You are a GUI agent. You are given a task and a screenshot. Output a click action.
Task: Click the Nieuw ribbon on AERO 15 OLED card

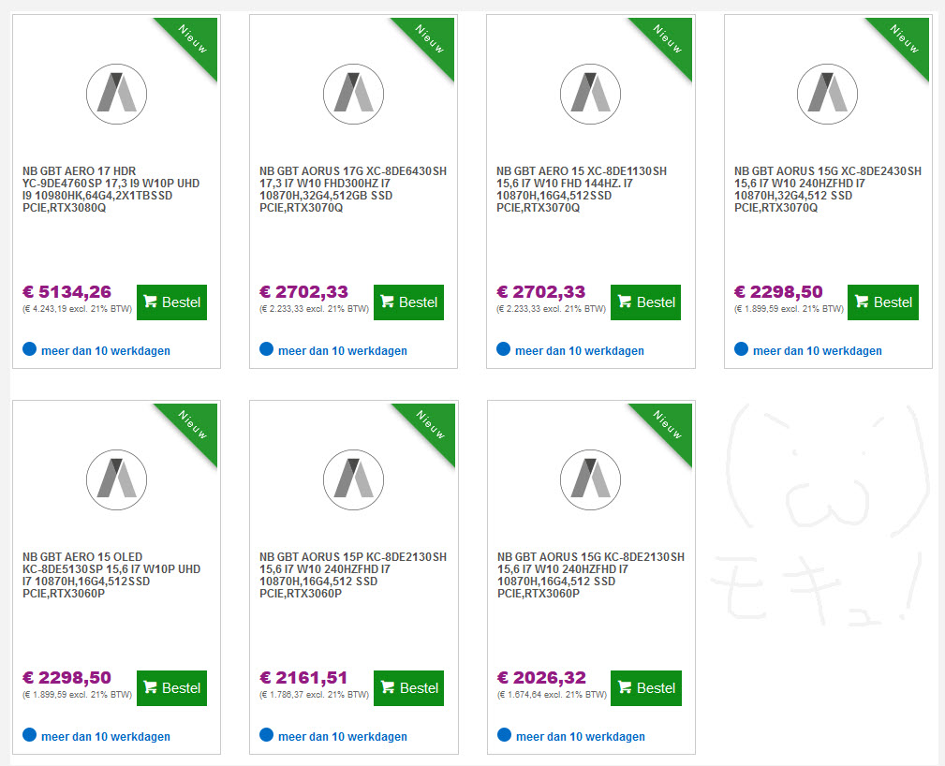pos(194,425)
